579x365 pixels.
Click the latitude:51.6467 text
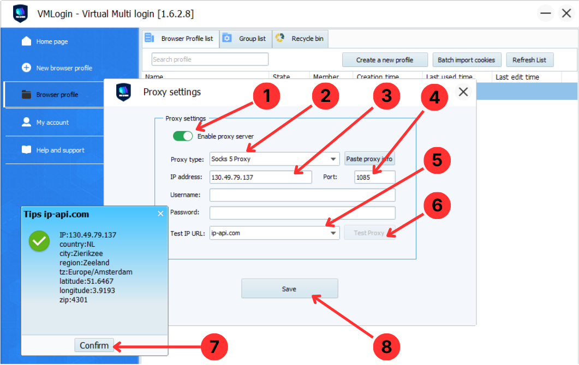[86, 281]
